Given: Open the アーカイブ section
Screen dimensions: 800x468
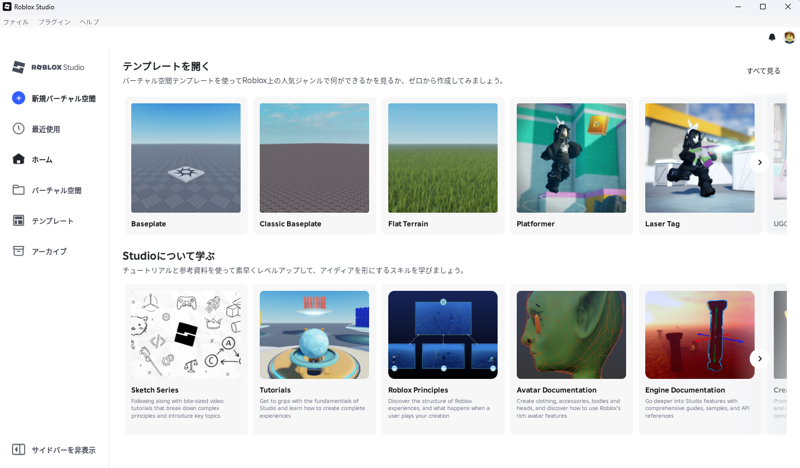Looking at the screenshot, I should point(49,251).
